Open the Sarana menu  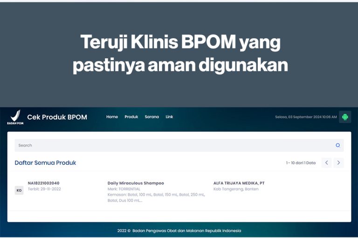[152, 117]
